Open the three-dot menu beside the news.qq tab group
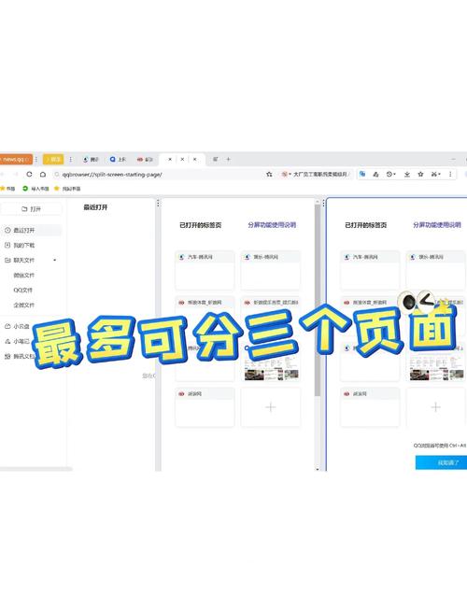467x610 pixels. (x=36, y=159)
